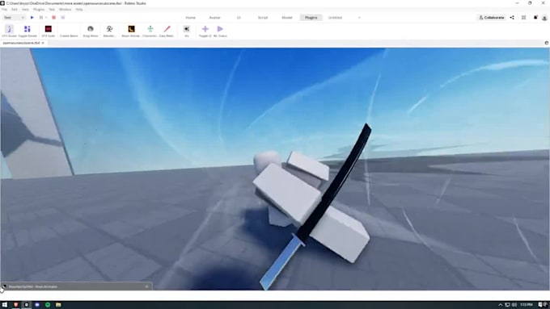Launch the Moon Animator plugin
The width and height of the screenshot is (550, 309).
(x=131, y=31)
